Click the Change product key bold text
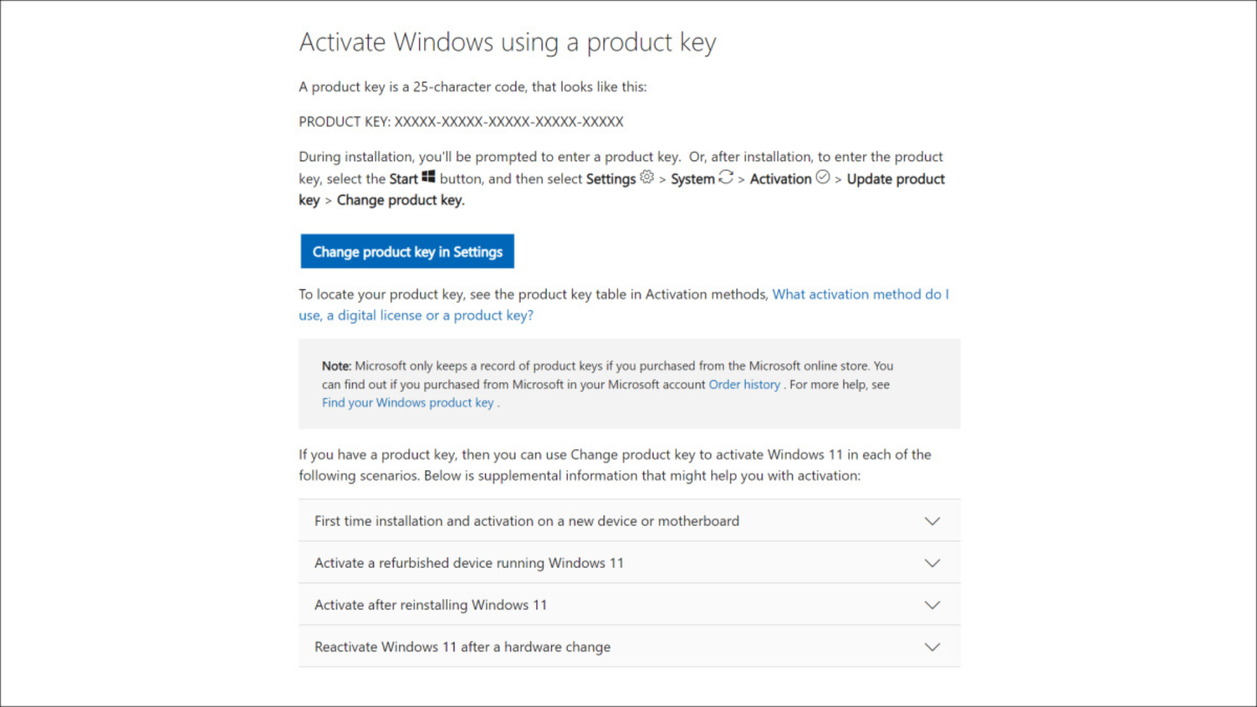The height and width of the screenshot is (707, 1257). [x=399, y=200]
